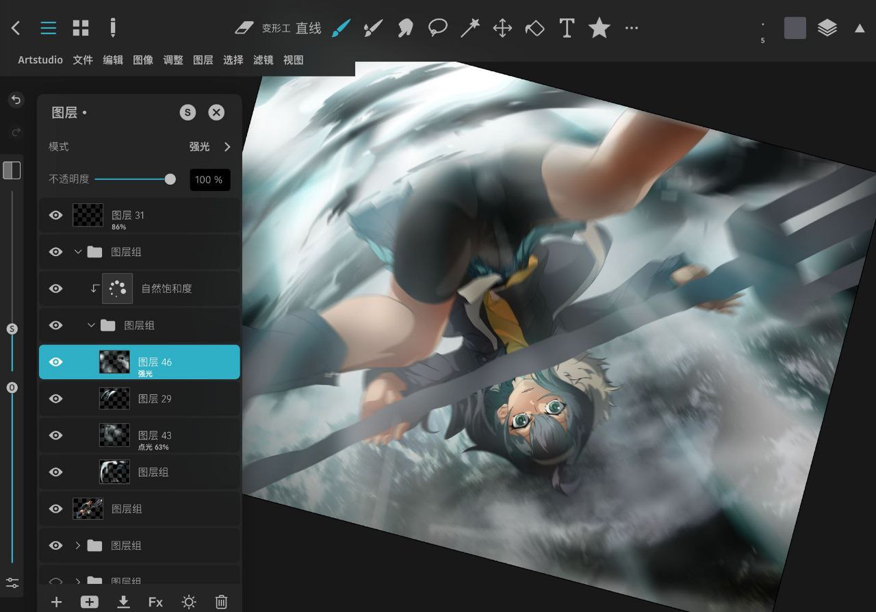Add a new layer with plus icon

point(56,602)
